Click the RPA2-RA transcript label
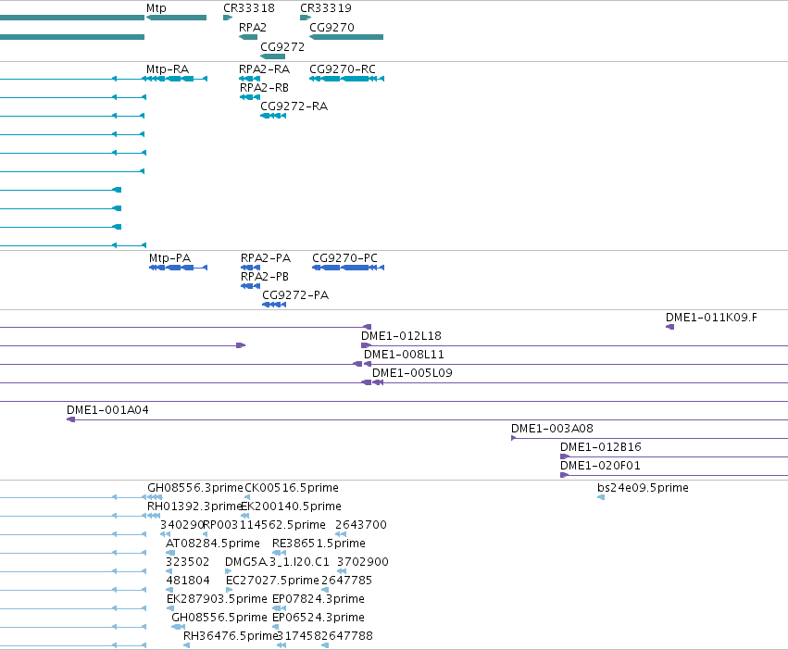Viewport: 788px width, 650px height. click(264, 69)
